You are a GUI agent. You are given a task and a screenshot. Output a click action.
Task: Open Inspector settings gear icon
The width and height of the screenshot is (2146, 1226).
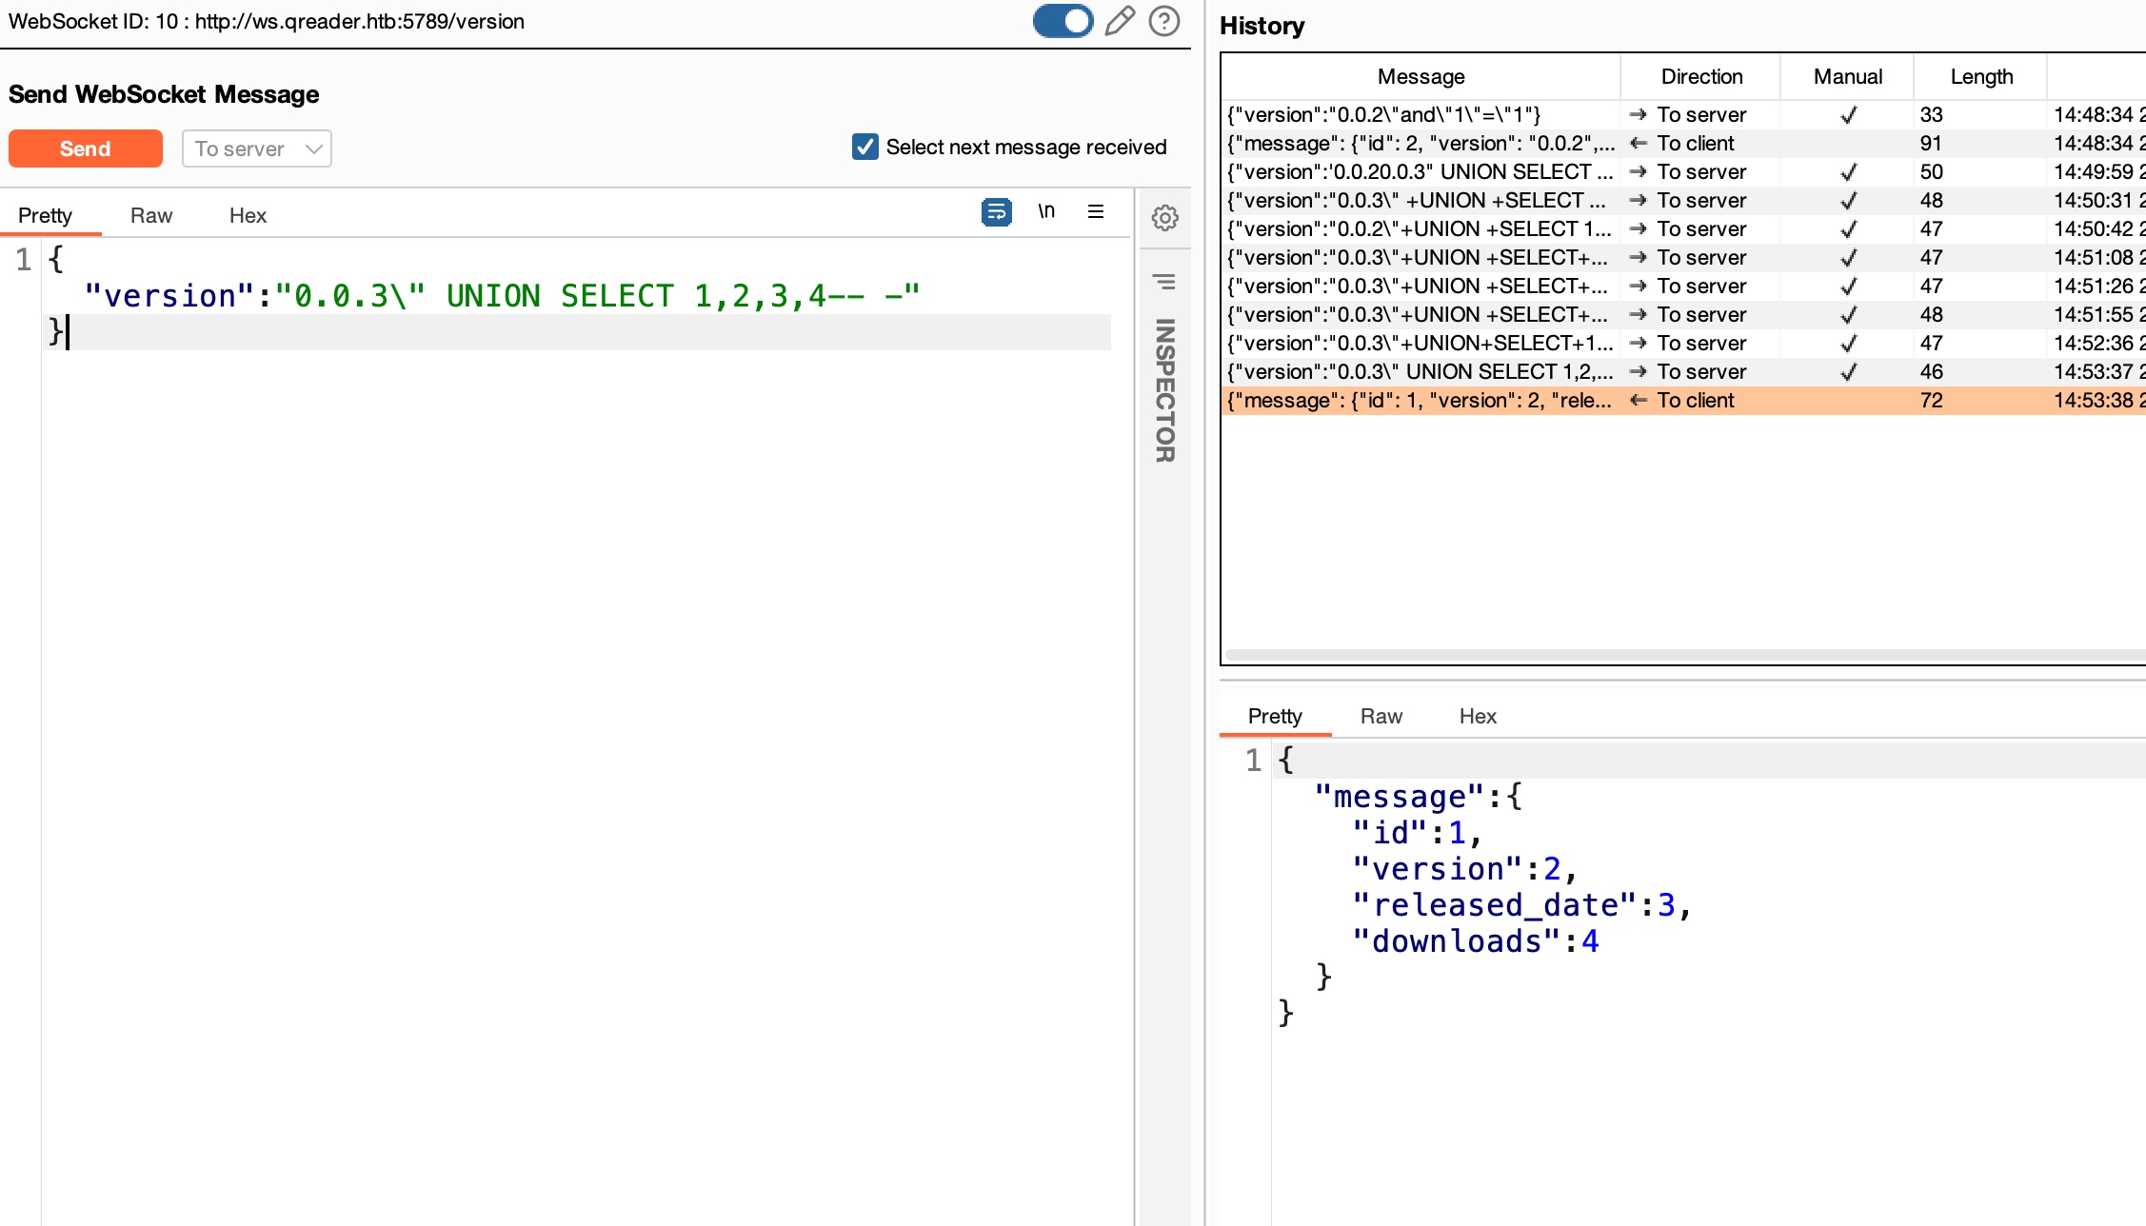pos(1164,218)
